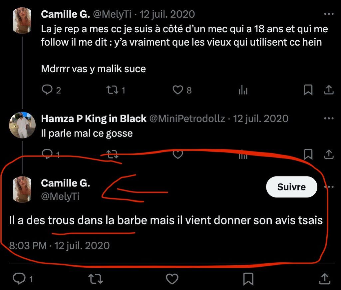Image resolution: width=341 pixels, height=290 pixels.
Task: Click the Suivre button
Action: (x=291, y=187)
